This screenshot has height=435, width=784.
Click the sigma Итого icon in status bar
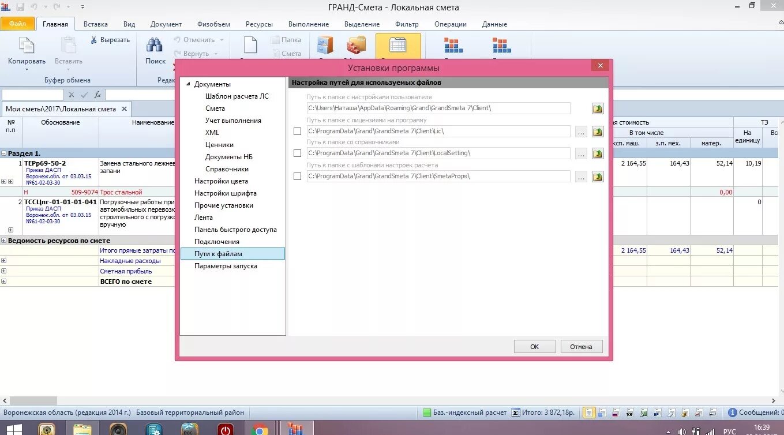click(x=516, y=412)
